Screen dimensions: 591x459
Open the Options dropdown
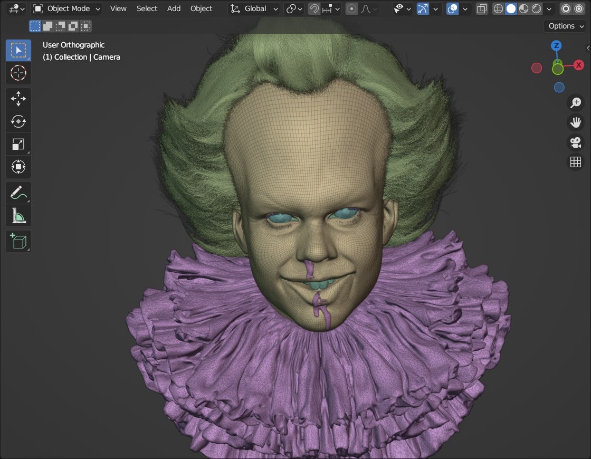click(x=566, y=26)
